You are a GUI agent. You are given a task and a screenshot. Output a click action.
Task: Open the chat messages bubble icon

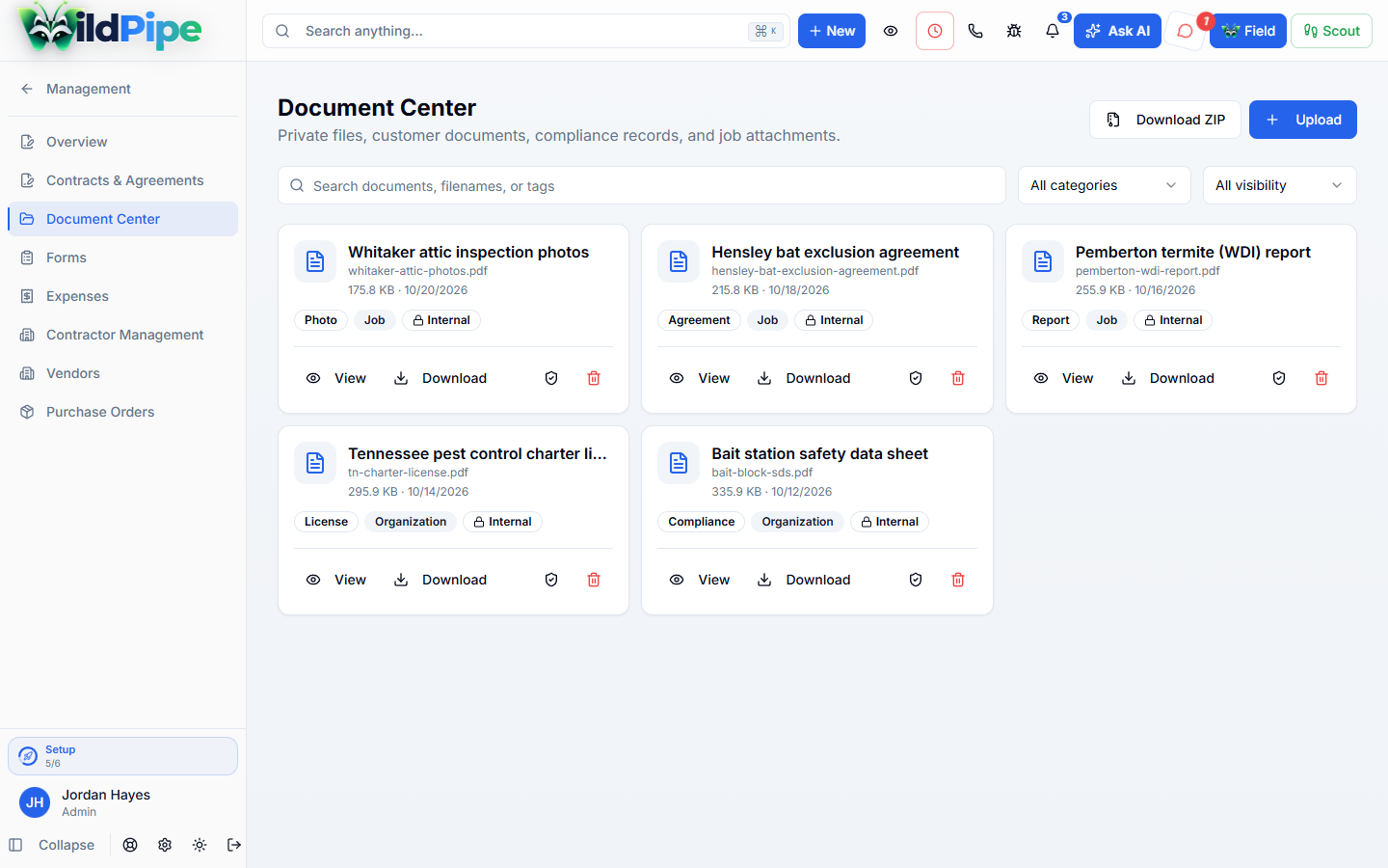point(1186,31)
